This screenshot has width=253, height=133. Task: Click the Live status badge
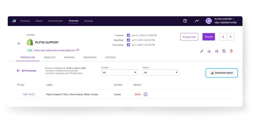click(30, 50)
